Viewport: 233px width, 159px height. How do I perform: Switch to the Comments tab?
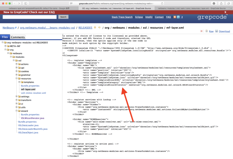(x=18, y=37)
